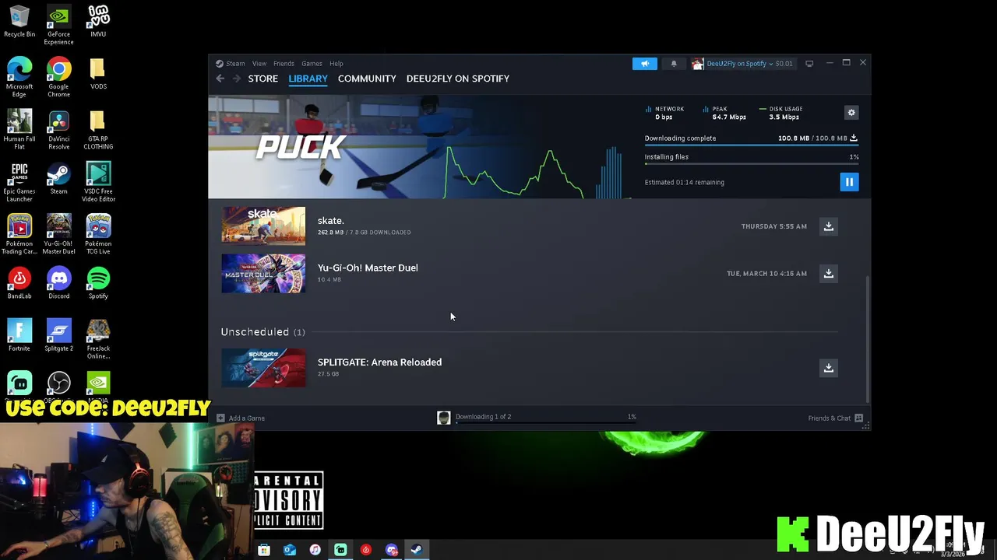Screen dimensions: 997x560
Task: Open Steam notifications bell
Action: pyautogui.click(x=674, y=64)
